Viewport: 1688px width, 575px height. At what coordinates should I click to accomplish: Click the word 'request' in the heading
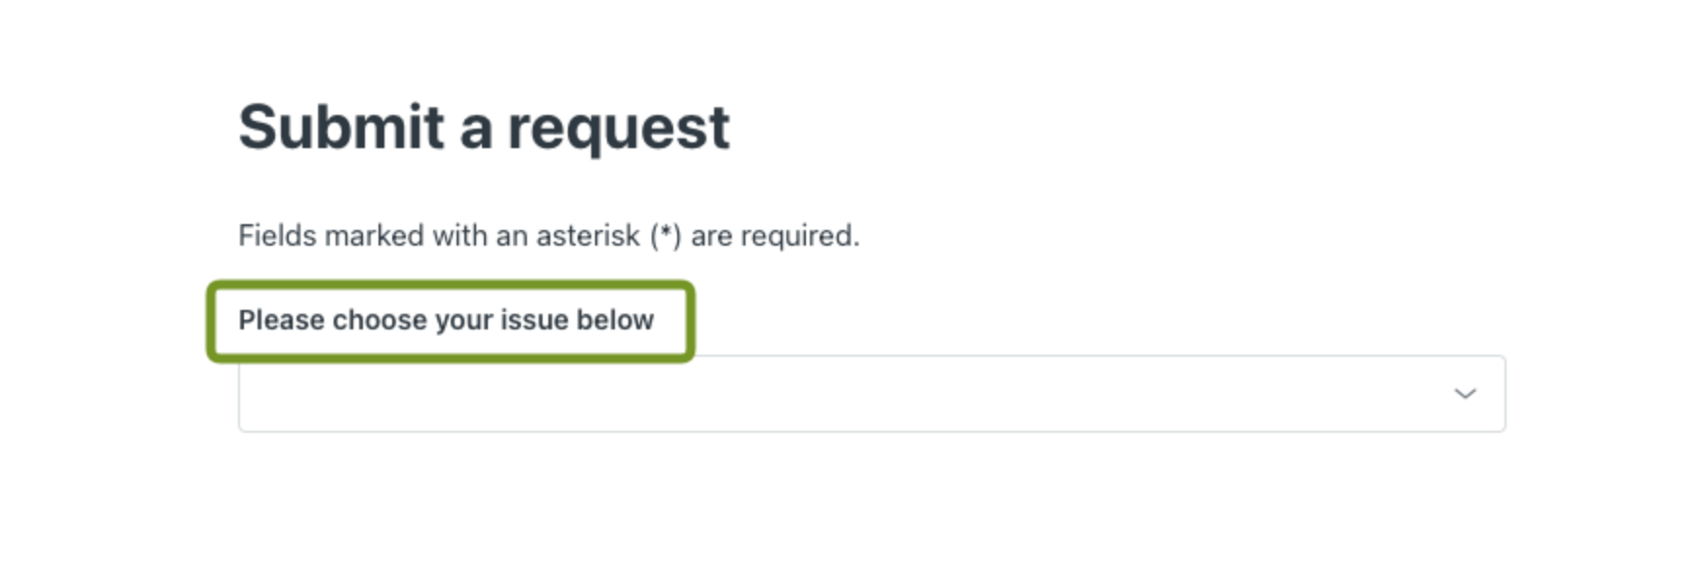click(618, 128)
